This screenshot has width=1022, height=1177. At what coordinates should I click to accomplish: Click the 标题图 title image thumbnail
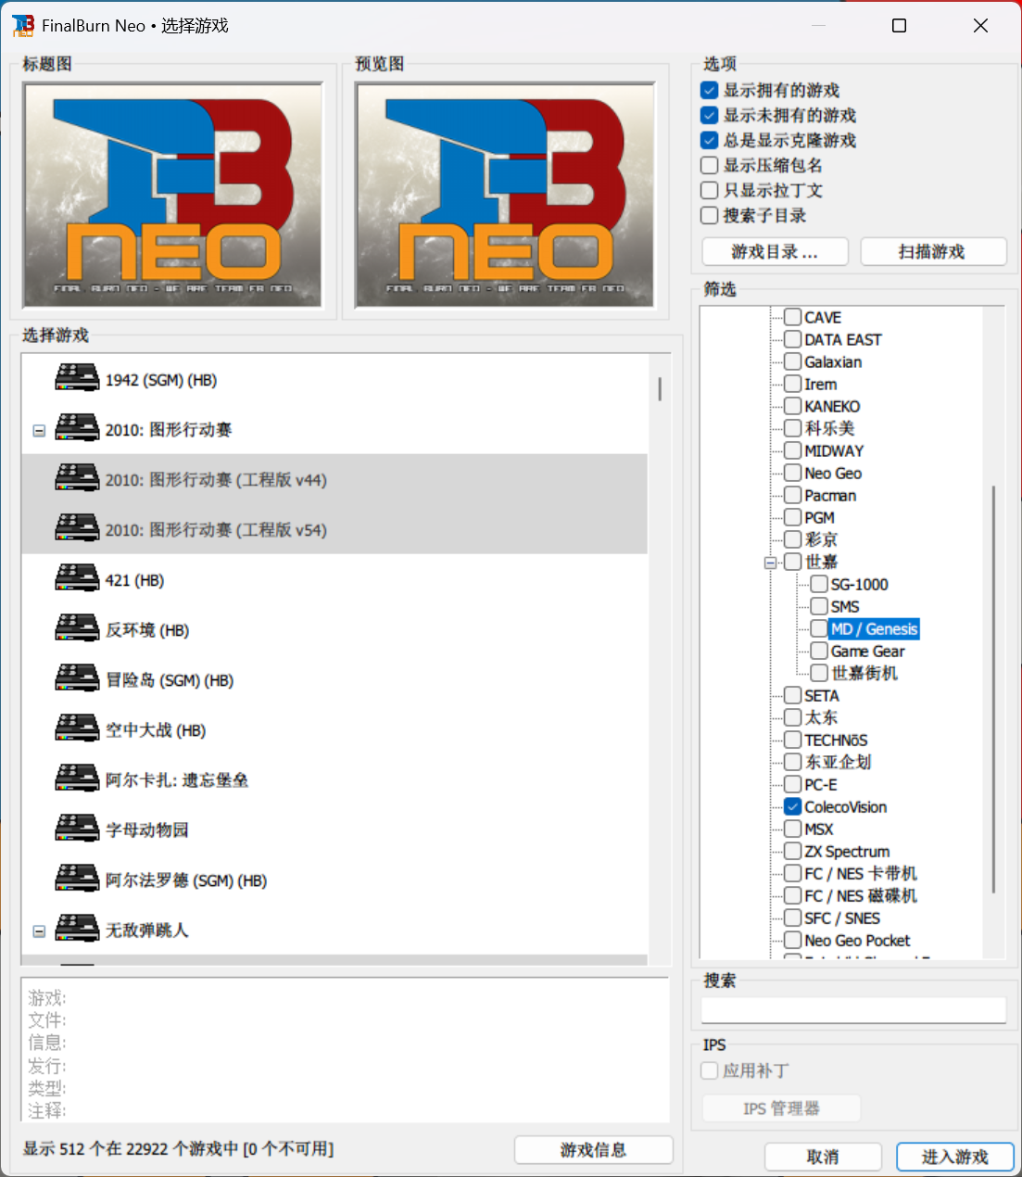(172, 195)
